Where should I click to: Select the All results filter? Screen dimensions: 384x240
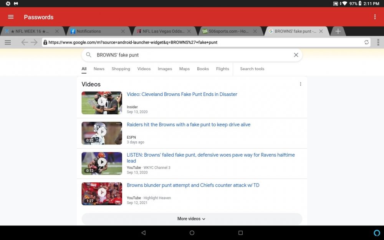pos(84,69)
